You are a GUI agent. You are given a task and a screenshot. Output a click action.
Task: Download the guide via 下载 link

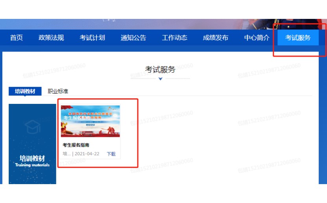coord(111,154)
